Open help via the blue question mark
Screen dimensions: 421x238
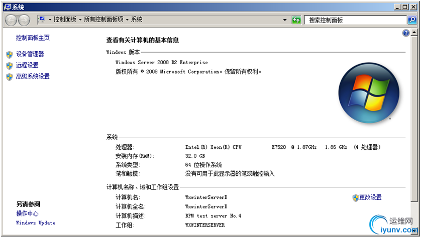click(406, 33)
